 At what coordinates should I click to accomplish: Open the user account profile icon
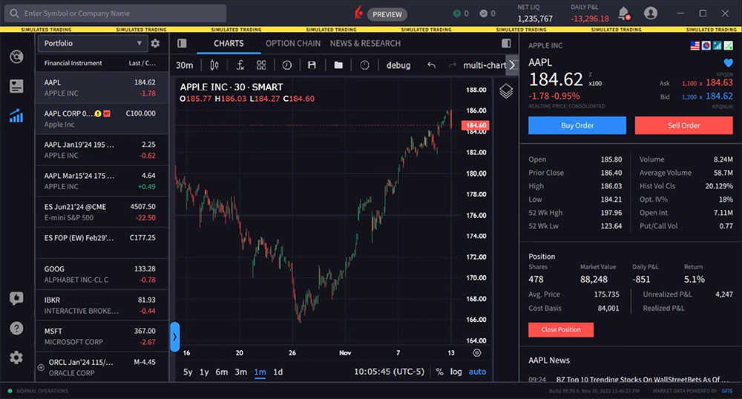pyautogui.click(x=651, y=13)
